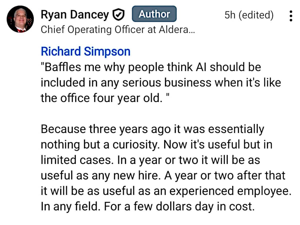Click Ryan Dancey's profile photo

tap(20, 19)
